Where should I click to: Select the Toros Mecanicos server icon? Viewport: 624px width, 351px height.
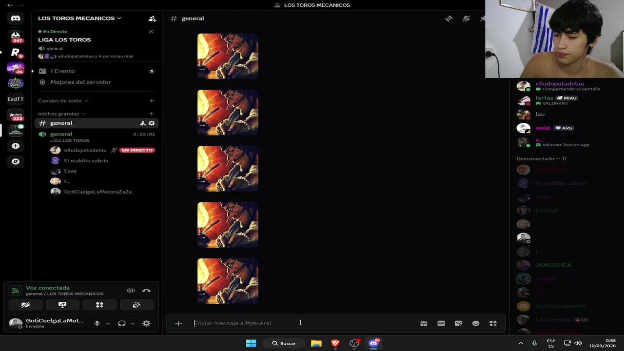16,130
